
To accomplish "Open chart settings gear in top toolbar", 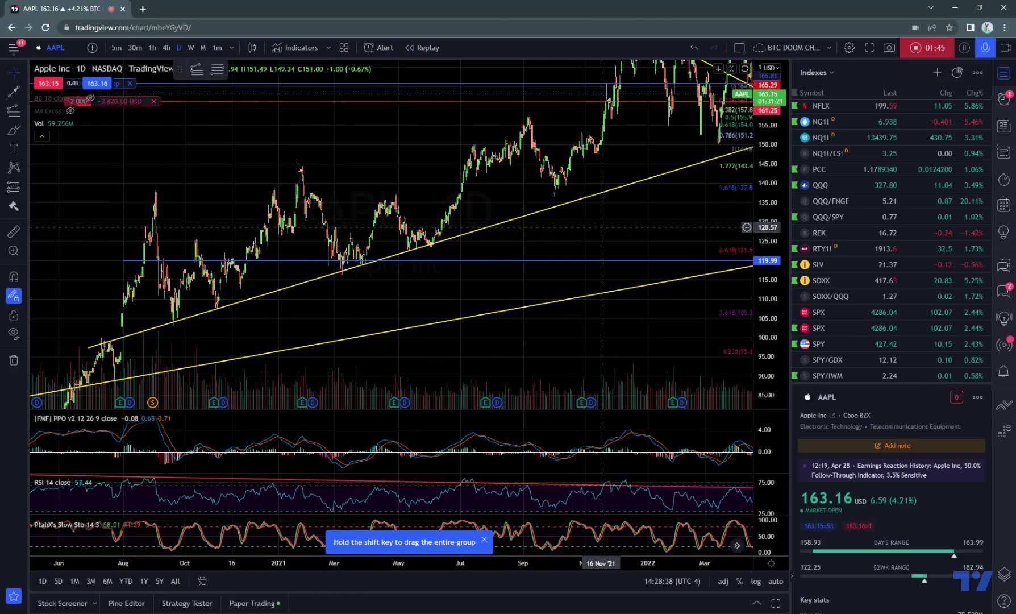I will point(849,48).
